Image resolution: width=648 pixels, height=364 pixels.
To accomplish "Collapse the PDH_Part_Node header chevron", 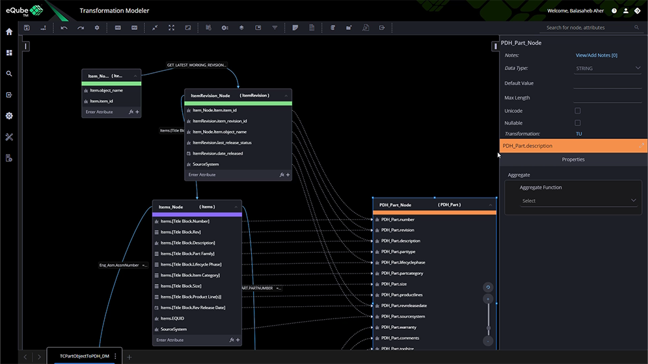I will (490, 205).
